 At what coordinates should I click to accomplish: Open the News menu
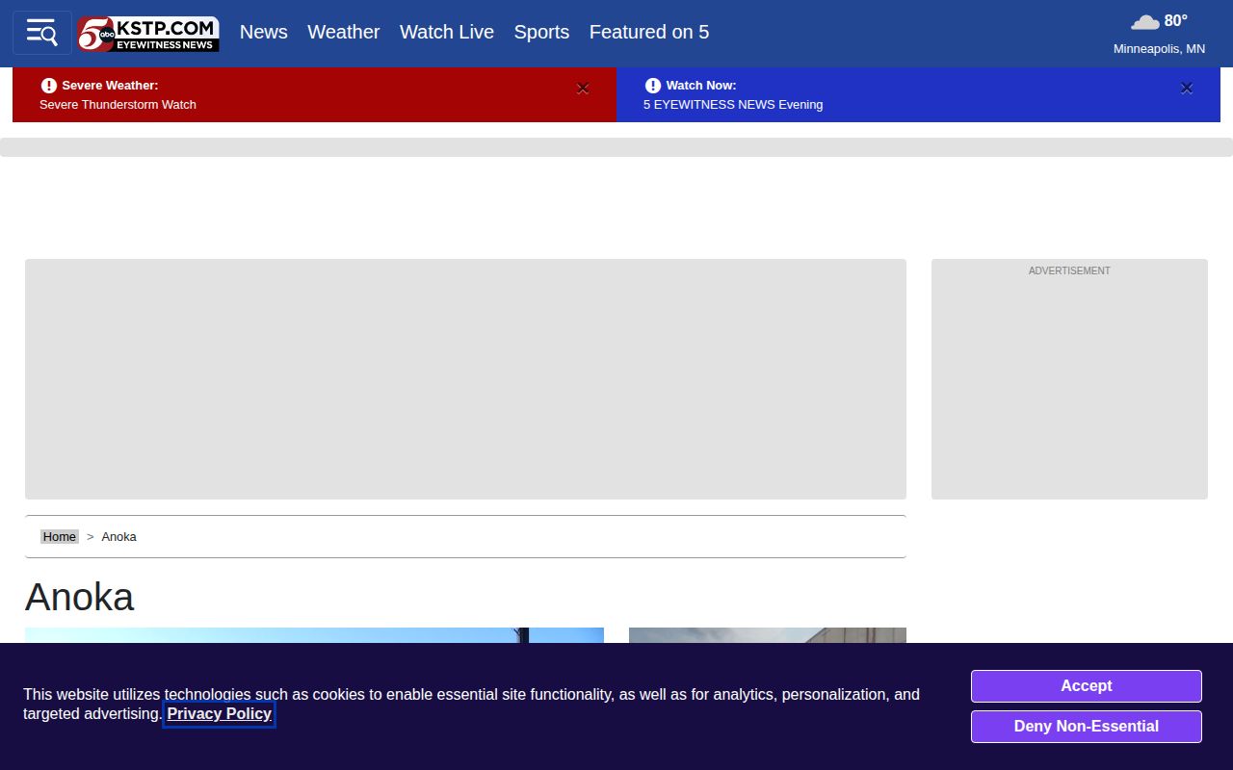pos(264,32)
